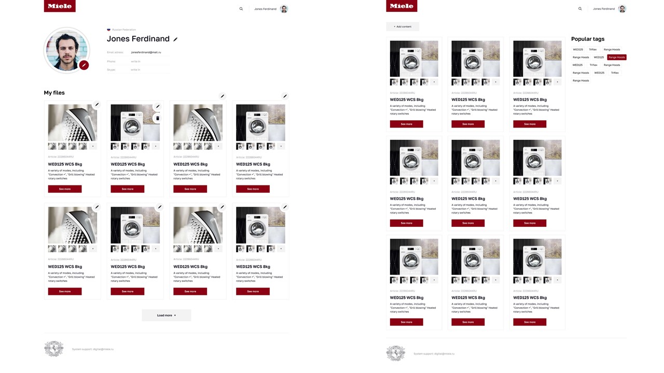Click user avatar in right page header
The height and width of the screenshot is (373, 664).
(x=622, y=9)
